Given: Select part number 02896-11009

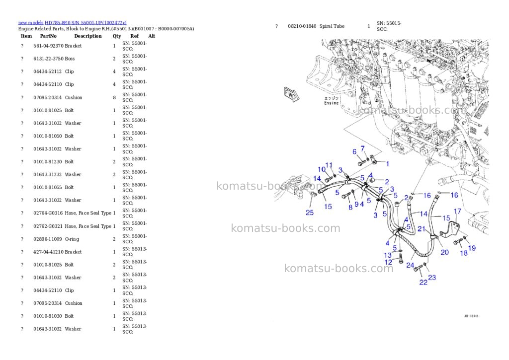Looking at the screenshot, I should (47, 239).
